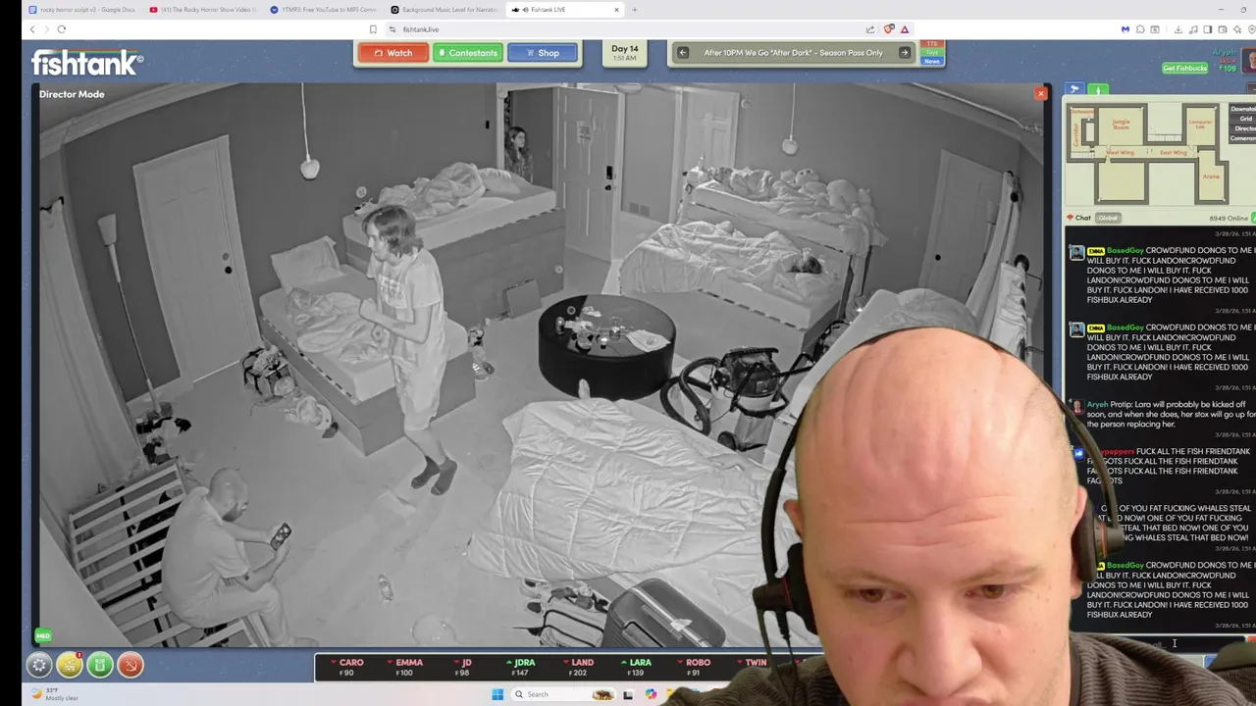Open browser downloads icon

pyautogui.click(x=1177, y=29)
